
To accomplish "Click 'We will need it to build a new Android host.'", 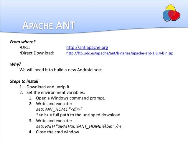I will tap(61, 70).
